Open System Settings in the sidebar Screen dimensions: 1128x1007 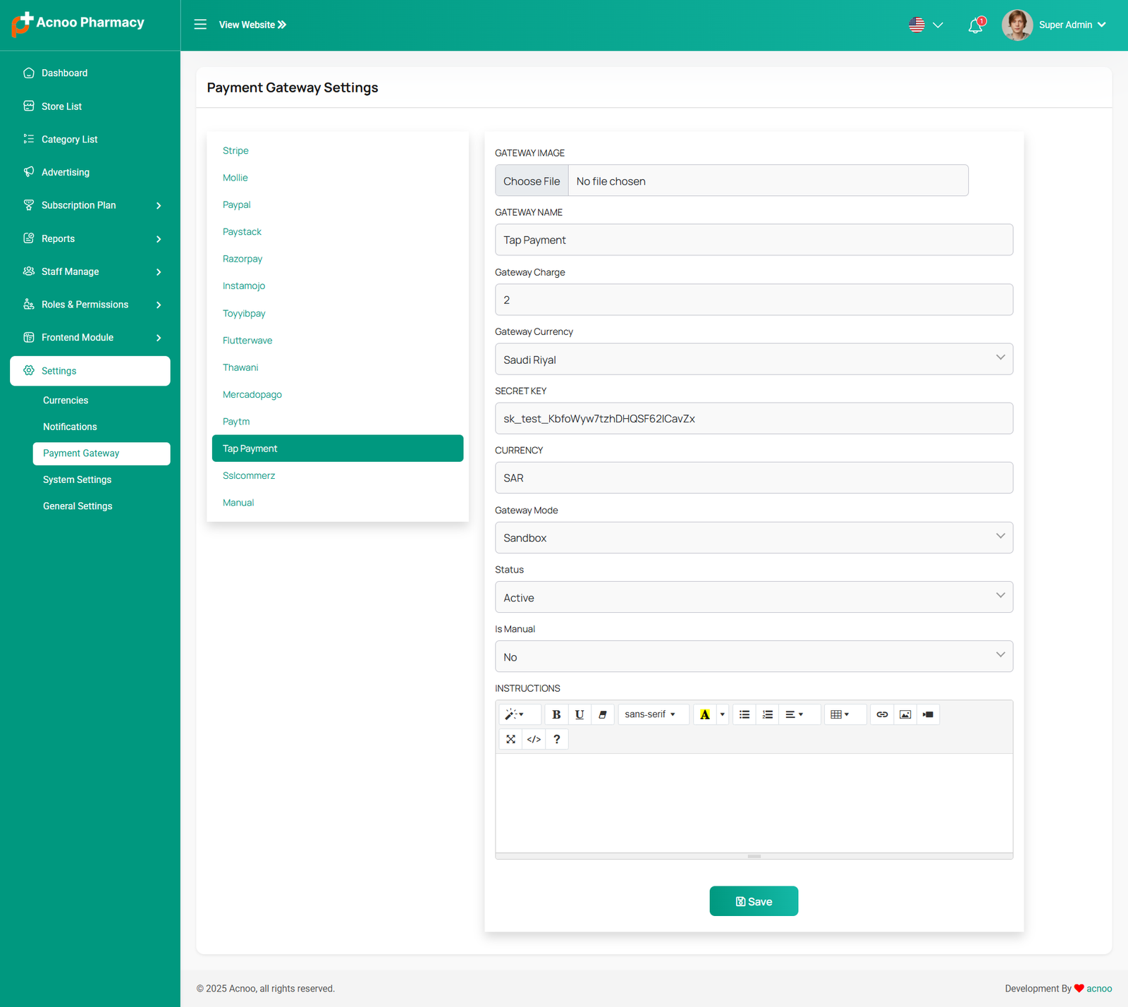pyautogui.click(x=78, y=480)
